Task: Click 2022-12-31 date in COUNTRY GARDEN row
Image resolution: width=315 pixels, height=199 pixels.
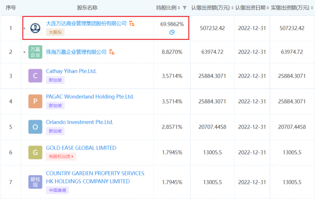Action: pos(252,182)
